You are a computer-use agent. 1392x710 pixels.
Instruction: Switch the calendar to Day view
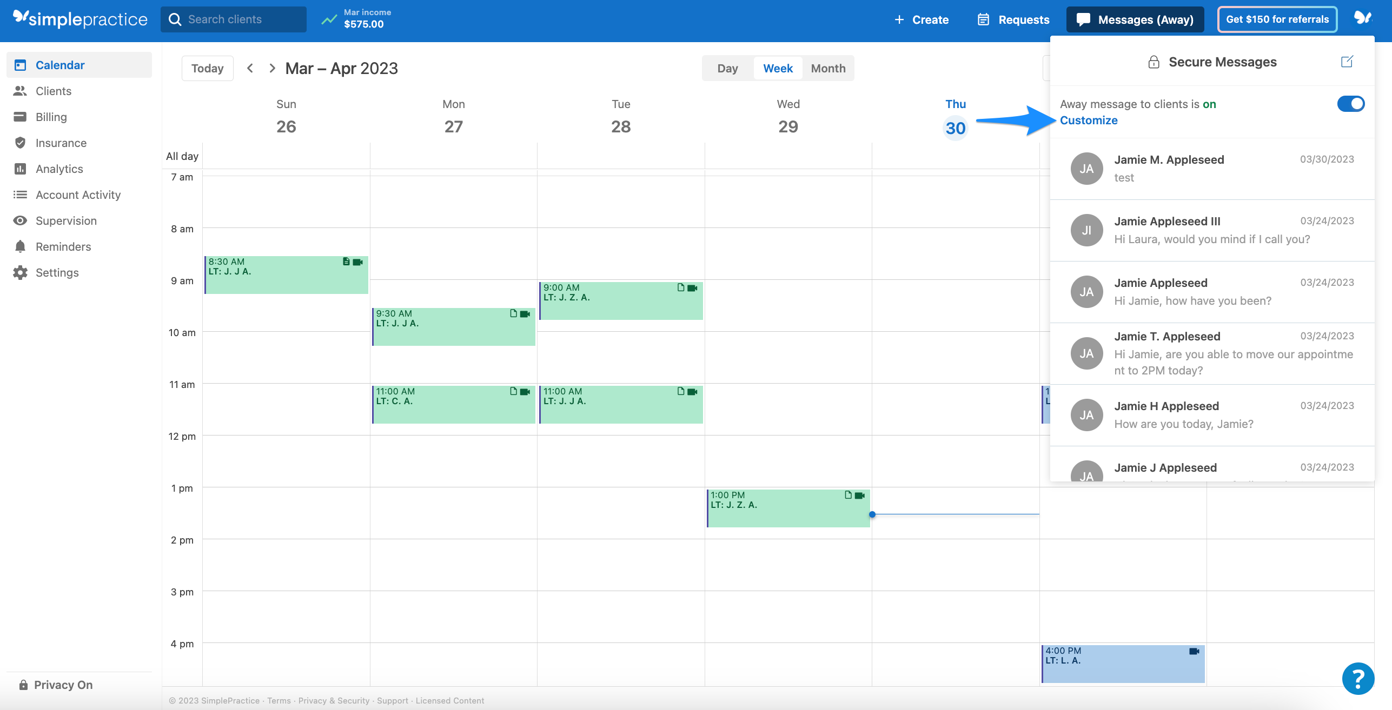[x=727, y=68]
